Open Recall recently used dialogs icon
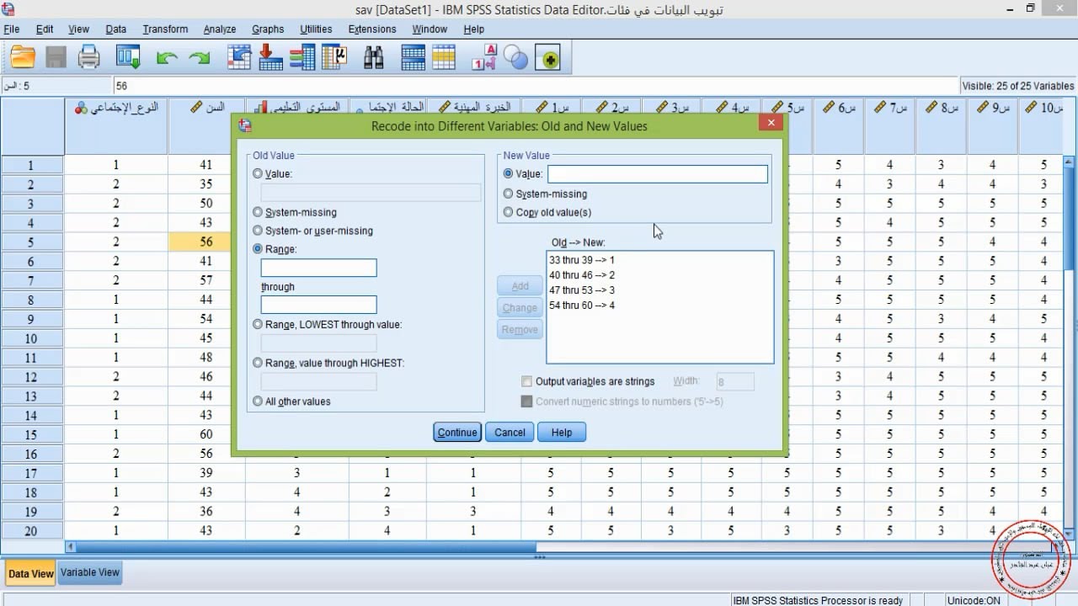 tap(128, 57)
